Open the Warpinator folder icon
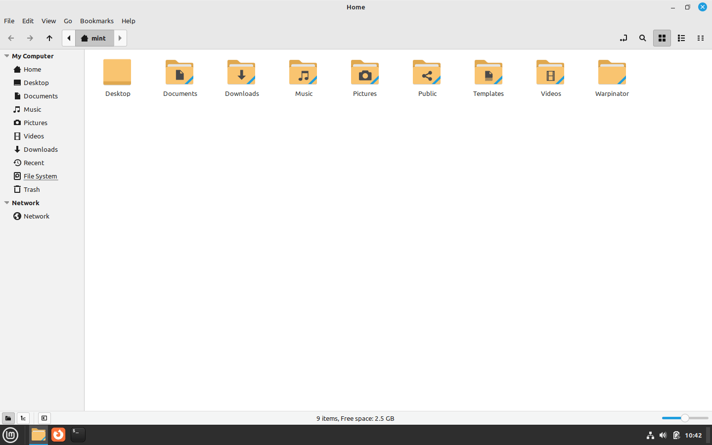The image size is (712, 445). pos(612,72)
